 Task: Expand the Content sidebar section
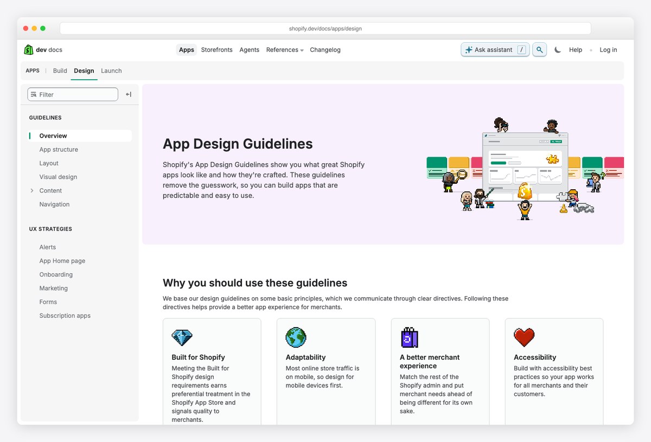(x=32, y=191)
